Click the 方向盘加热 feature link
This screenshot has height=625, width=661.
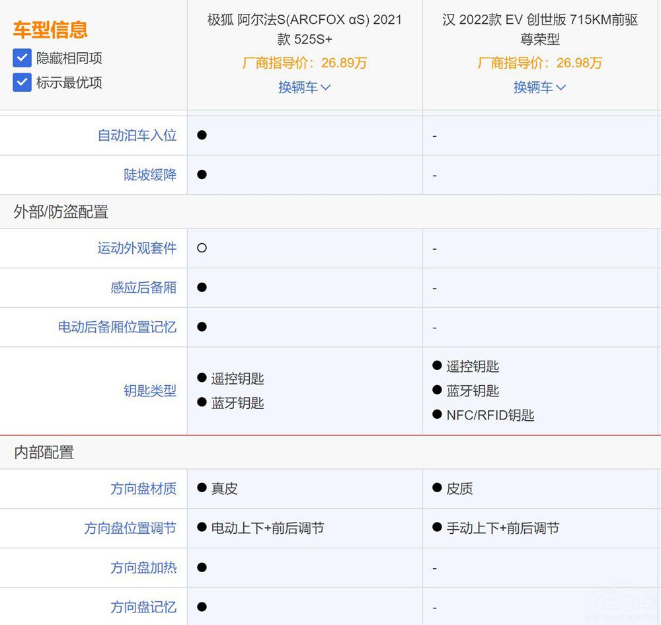pos(143,568)
